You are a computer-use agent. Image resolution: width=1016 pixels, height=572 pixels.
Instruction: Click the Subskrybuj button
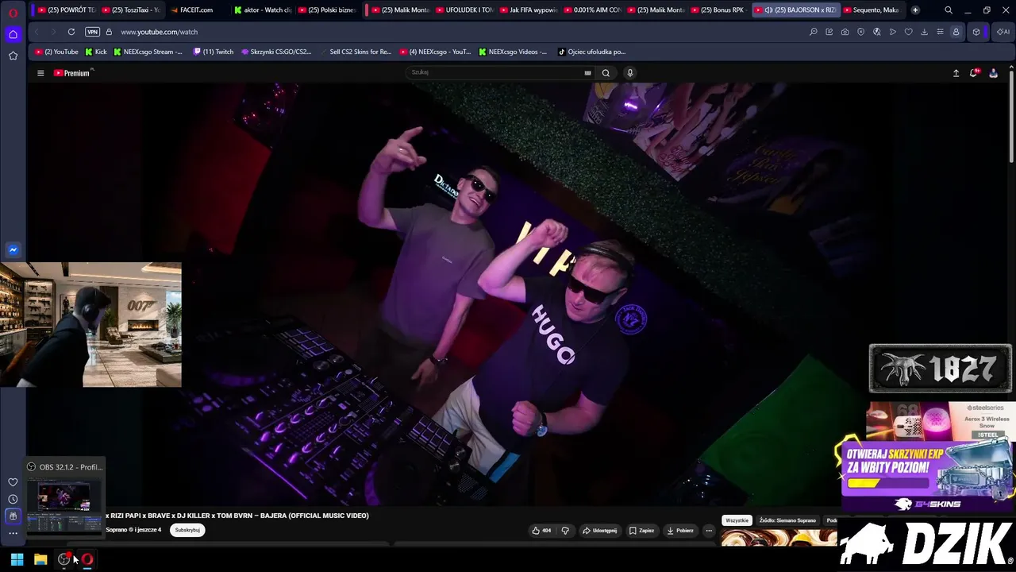click(x=187, y=530)
